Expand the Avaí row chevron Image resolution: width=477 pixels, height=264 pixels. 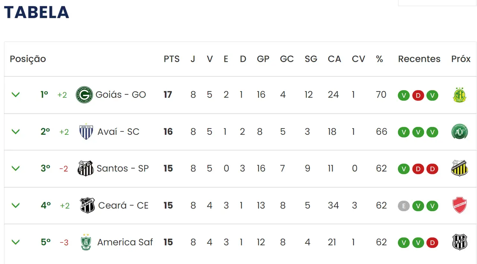[16, 131]
